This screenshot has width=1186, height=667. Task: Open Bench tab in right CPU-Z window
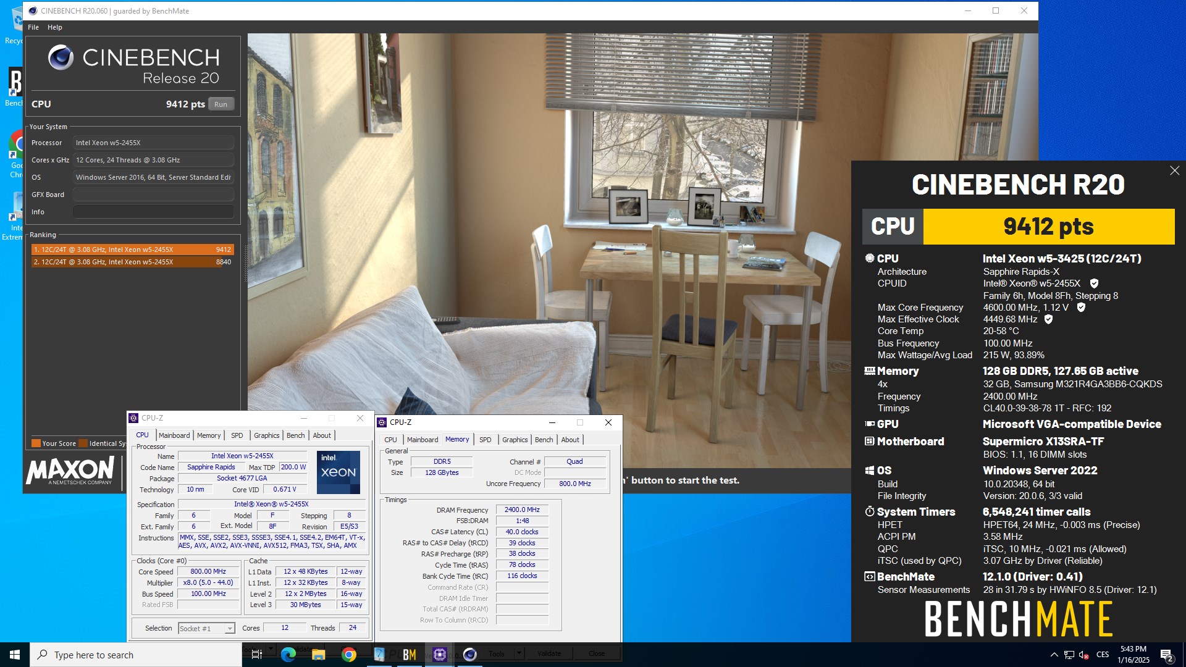point(544,440)
